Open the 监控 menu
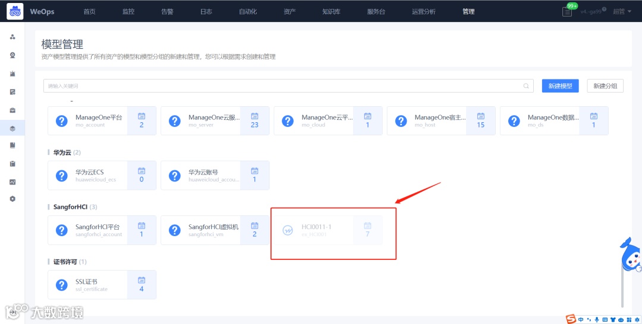 (128, 11)
